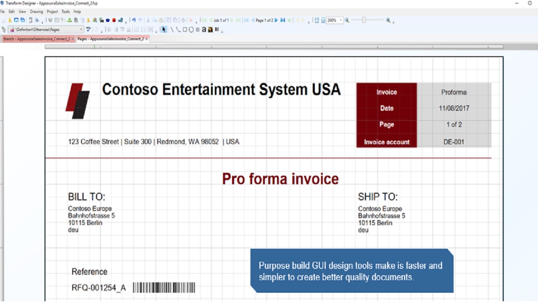This screenshot has width=538, height=302.
Task: Click the 'Proforma' value cell
Action: click(454, 92)
